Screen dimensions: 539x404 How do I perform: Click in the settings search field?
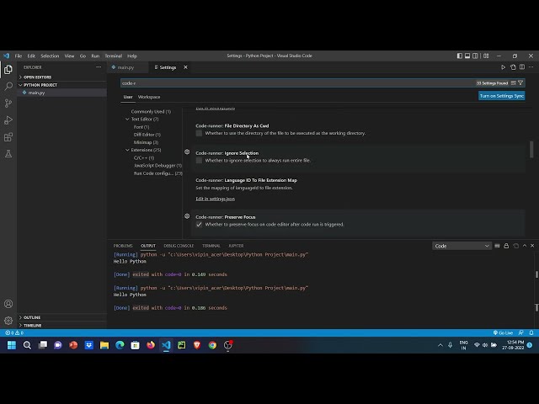click(297, 83)
